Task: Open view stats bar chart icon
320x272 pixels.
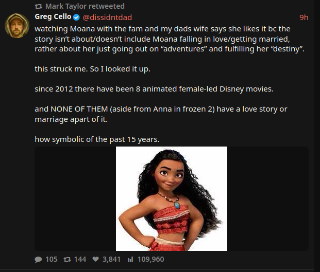Action: pos(130,259)
